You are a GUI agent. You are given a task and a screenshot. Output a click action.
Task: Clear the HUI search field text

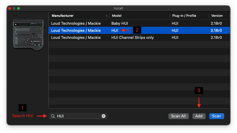pyautogui.click(x=103, y=116)
